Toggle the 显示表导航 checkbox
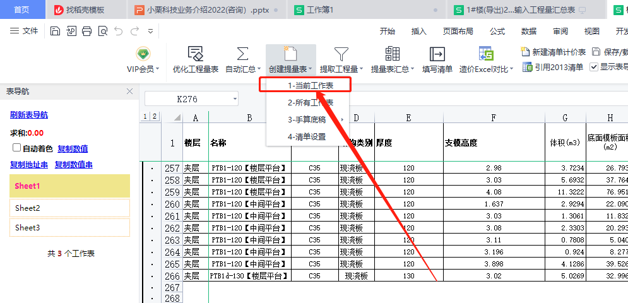This screenshot has width=628, height=303. pos(594,67)
